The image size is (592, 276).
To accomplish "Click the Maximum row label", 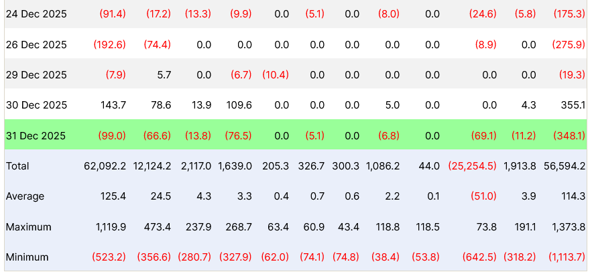I will pyautogui.click(x=28, y=226).
